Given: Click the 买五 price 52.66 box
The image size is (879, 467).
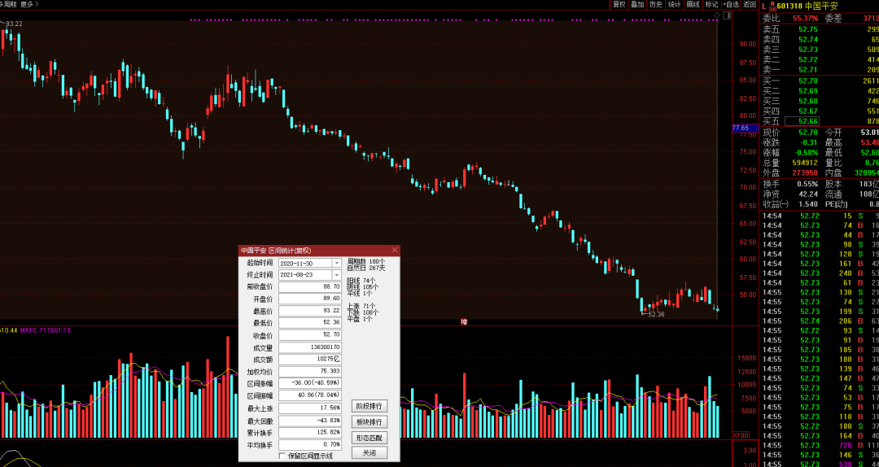Looking at the screenshot, I should pyautogui.click(x=801, y=122).
